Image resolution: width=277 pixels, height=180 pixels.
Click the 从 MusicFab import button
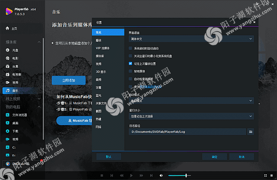[x=74, y=121]
